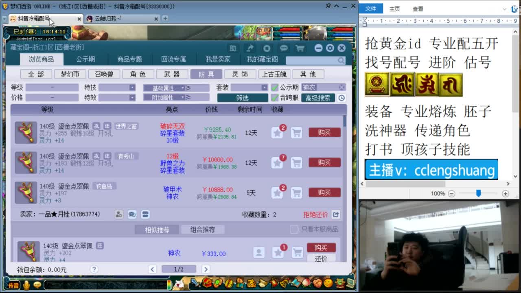This screenshot has height=293, width=521.
Task: Open 高级搜索 advanced search
Action: pyautogui.click(x=318, y=98)
